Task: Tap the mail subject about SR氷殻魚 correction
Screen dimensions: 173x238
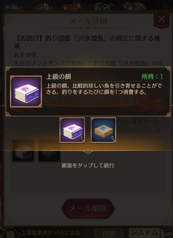Action: point(87,42)
